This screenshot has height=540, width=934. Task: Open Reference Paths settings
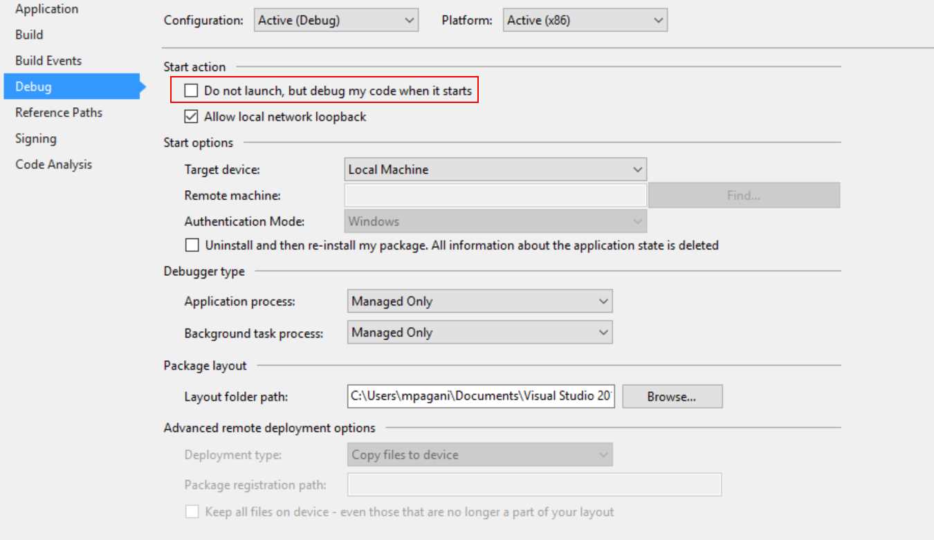point(58,112)
